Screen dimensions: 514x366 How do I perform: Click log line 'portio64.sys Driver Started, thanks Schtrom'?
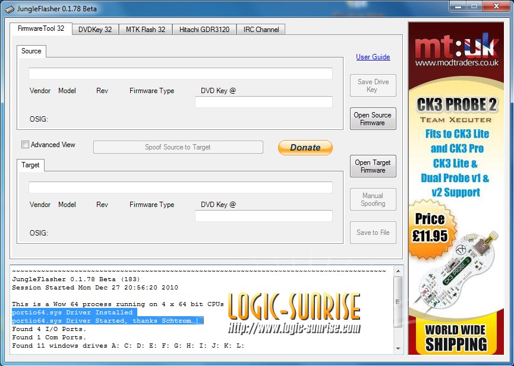pyautogui.click(x=105, y=320)
